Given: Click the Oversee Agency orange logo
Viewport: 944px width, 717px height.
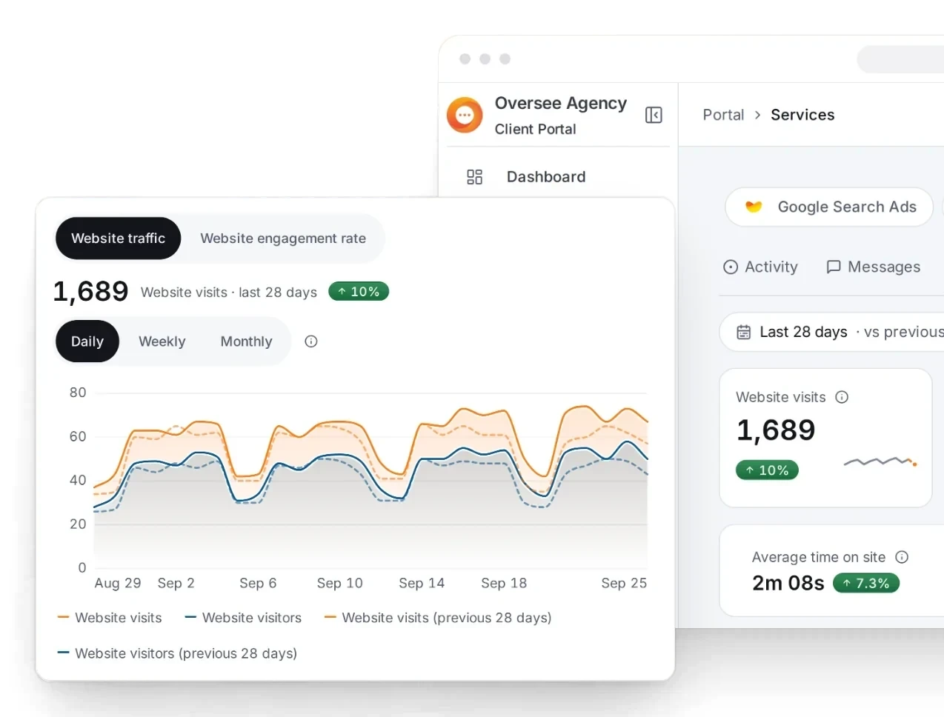Looking at the screenshot, I should tap(465, 115).
